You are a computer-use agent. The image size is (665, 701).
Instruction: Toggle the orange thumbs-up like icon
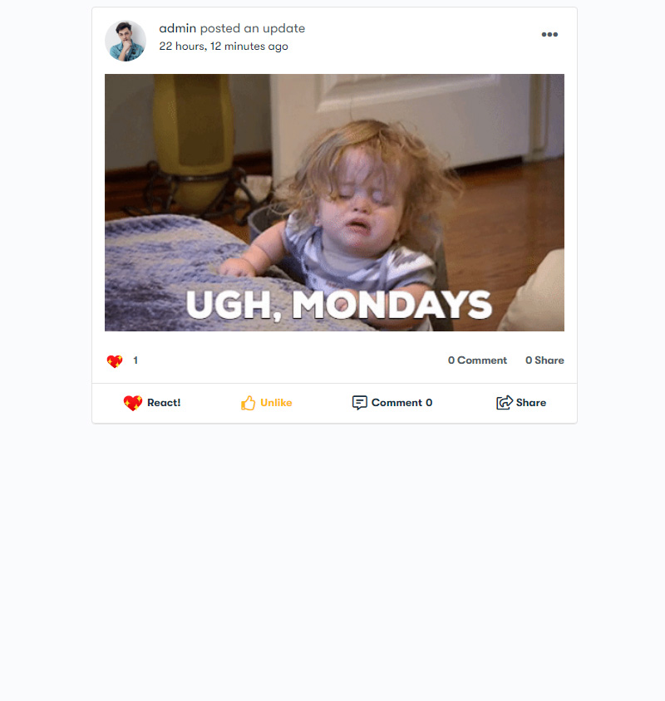point(248,402)
